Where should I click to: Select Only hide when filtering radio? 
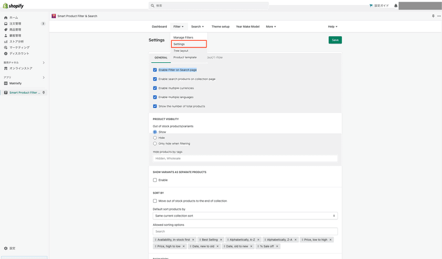click(155, 143)
